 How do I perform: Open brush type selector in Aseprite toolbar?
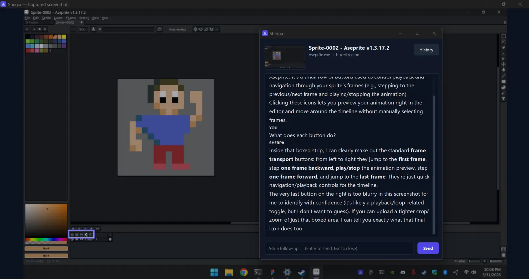click(x=73, y=29)
